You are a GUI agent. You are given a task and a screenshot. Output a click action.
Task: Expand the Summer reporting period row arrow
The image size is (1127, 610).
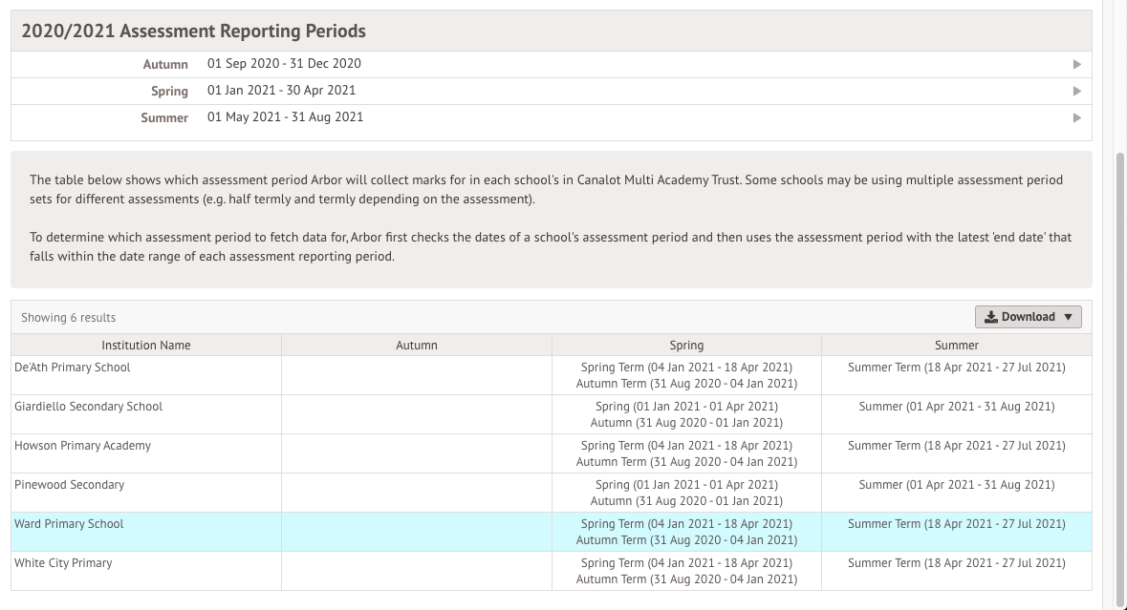1076,117
